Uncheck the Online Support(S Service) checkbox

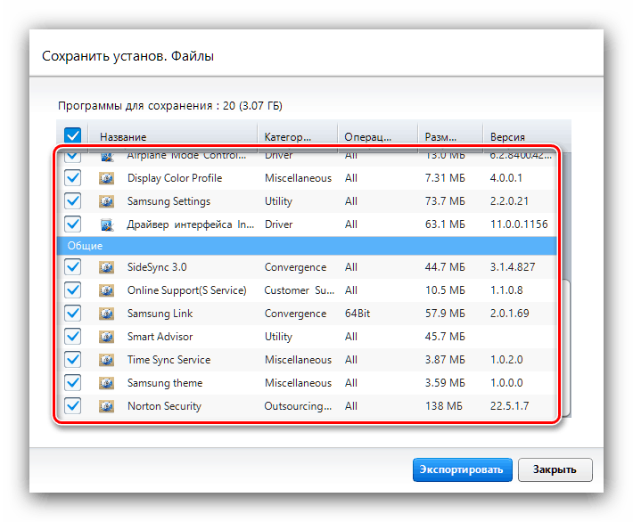73,290
